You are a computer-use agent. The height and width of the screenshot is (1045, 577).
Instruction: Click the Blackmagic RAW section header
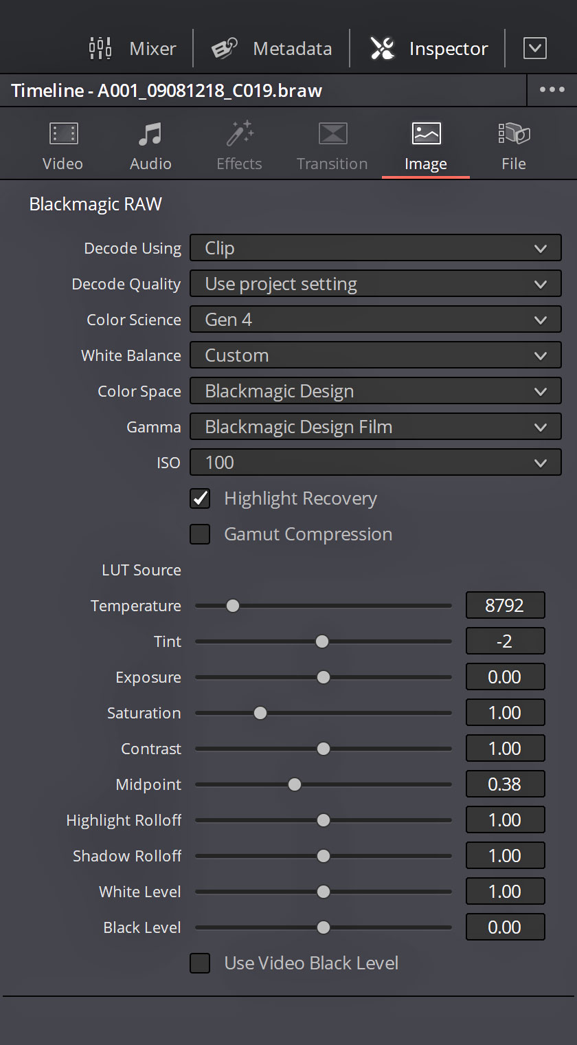pyautogui.click(x=95, y=204)
